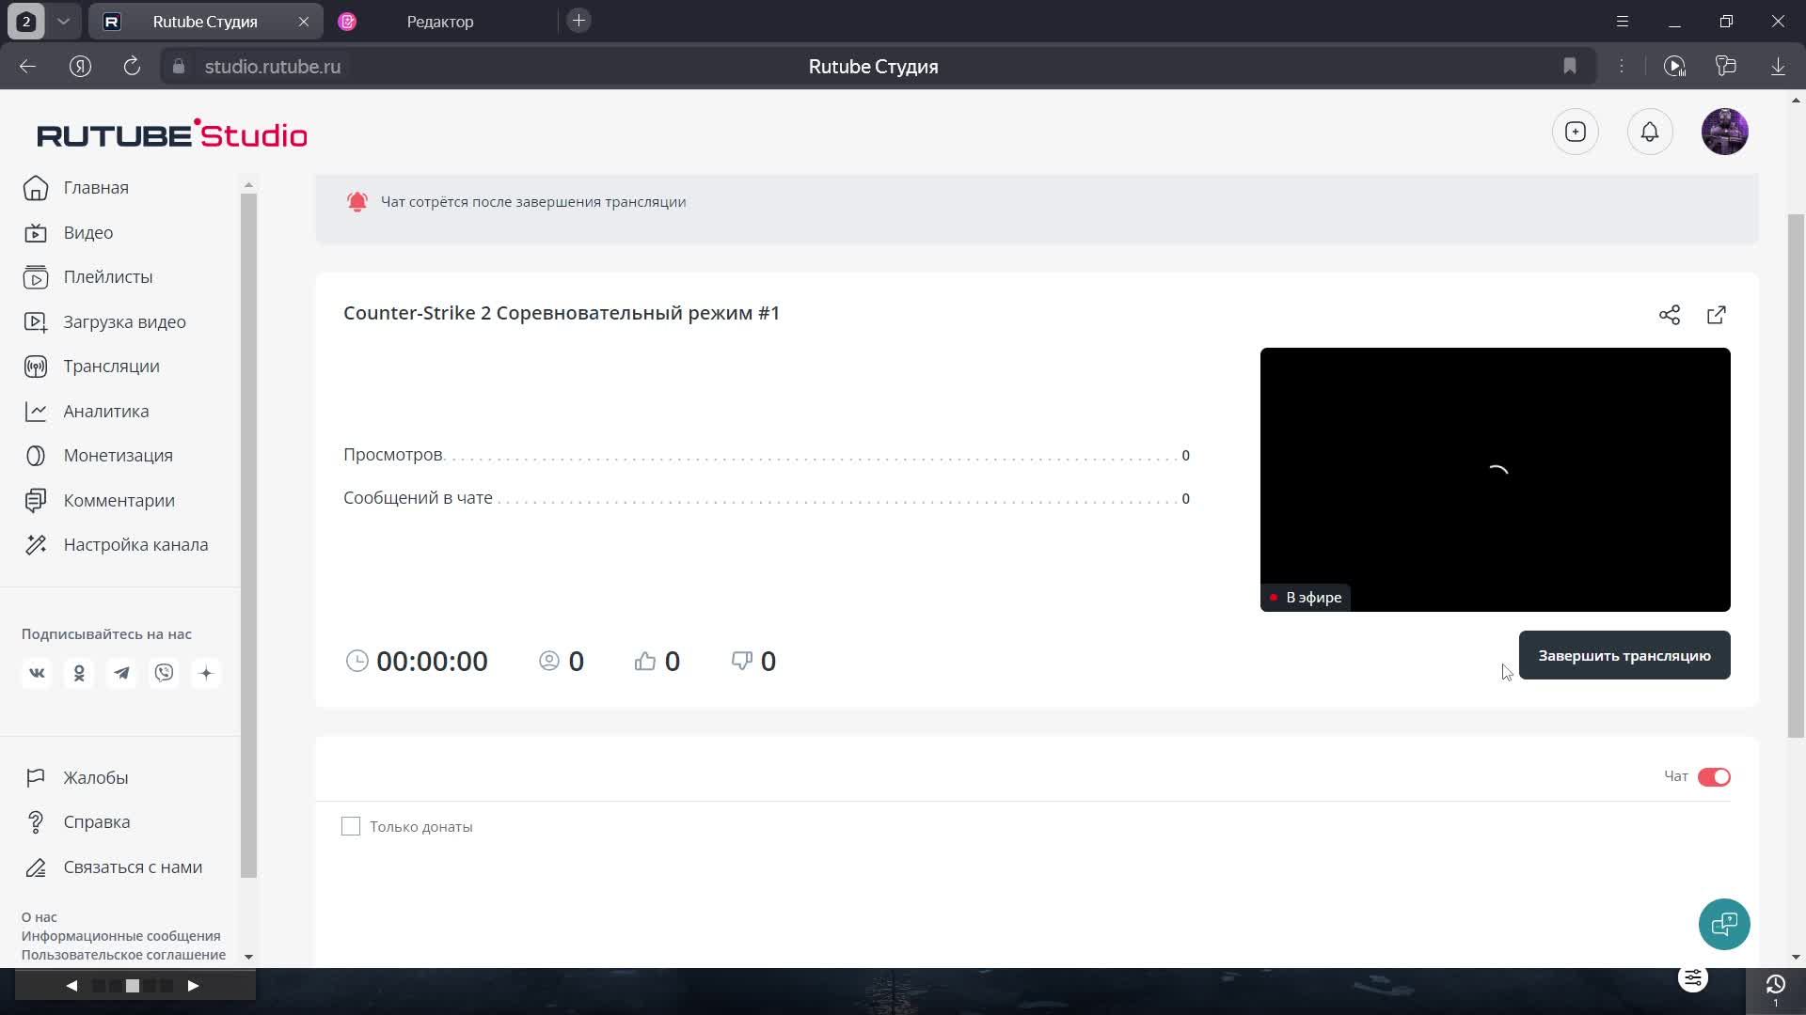
Task: Click the next arrow in bottom-left switcher
Action: pos(193,986)
